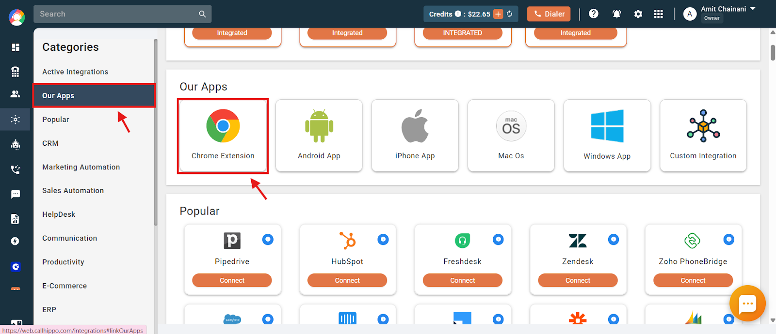The height and width of the screenshot is (334, 776).
Task: Click the Categories panel scrollbar
Action: click(156, 132)
